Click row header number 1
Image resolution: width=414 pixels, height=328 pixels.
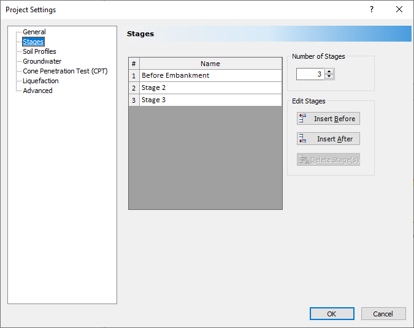134,75
